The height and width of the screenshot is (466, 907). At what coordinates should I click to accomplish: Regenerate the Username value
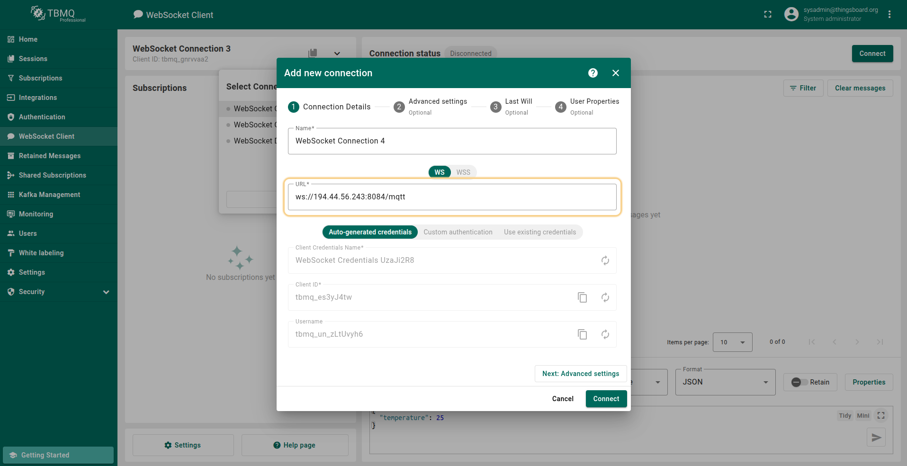(605, 334)
